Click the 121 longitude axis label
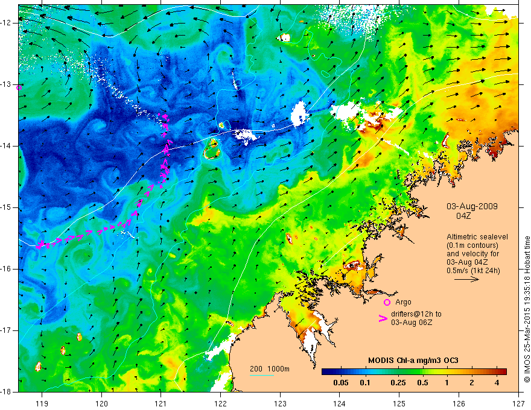 [161, 403]
